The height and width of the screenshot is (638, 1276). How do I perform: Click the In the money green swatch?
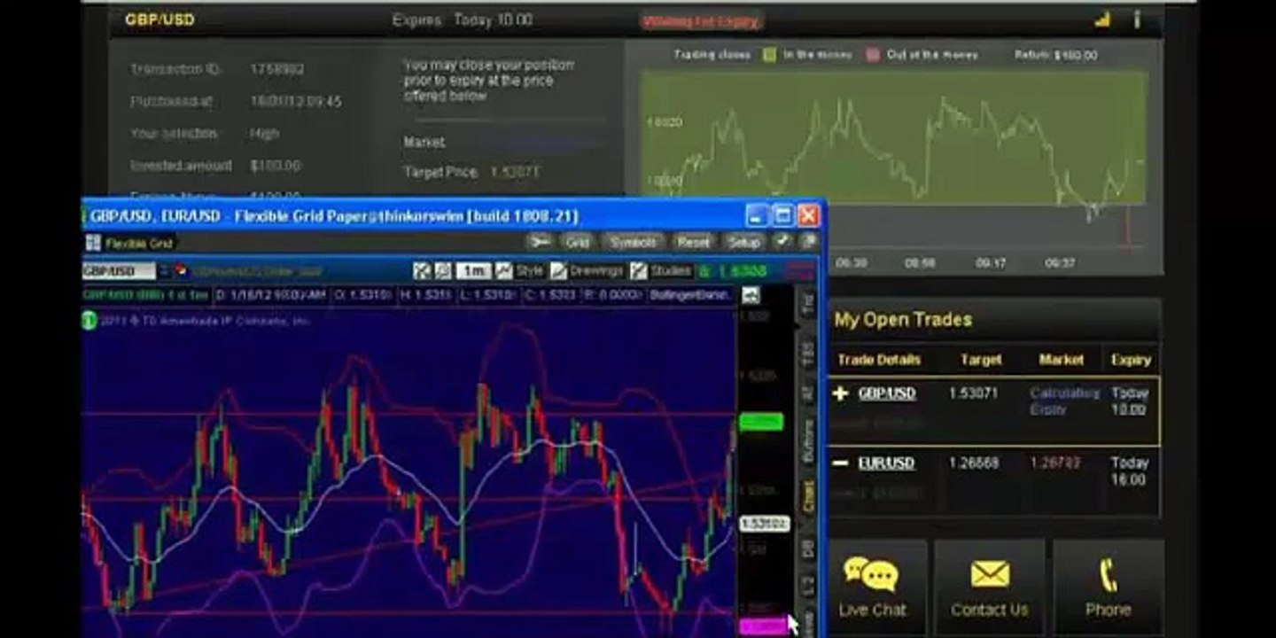[x=769, y=55]
